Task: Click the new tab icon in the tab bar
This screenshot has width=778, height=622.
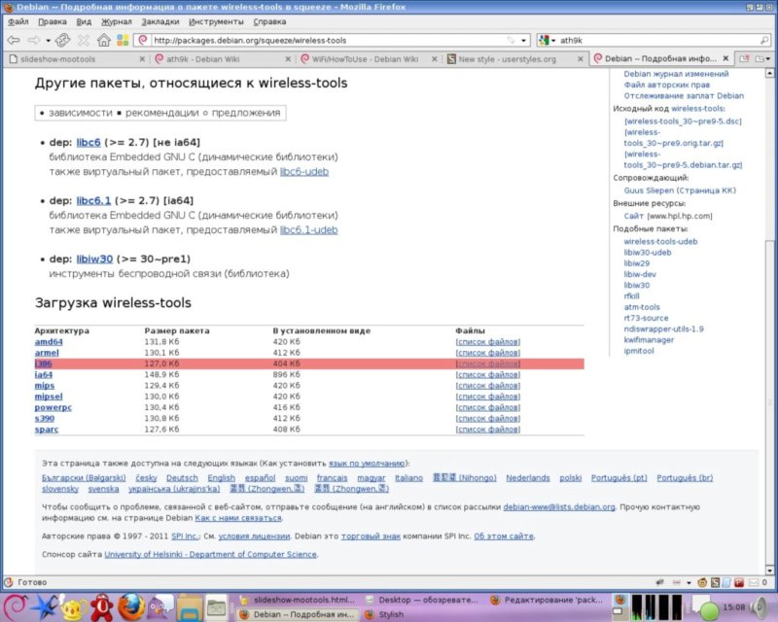Action: coord(744,59)
